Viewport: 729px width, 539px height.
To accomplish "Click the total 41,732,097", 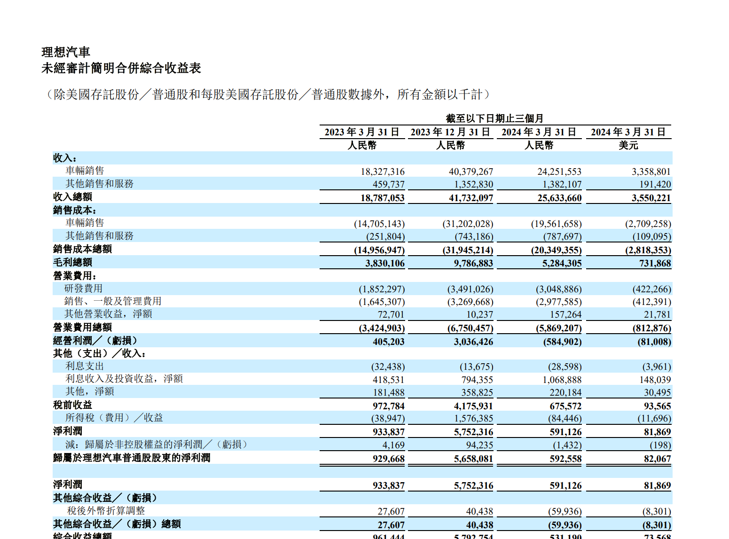I will [470, 198].
